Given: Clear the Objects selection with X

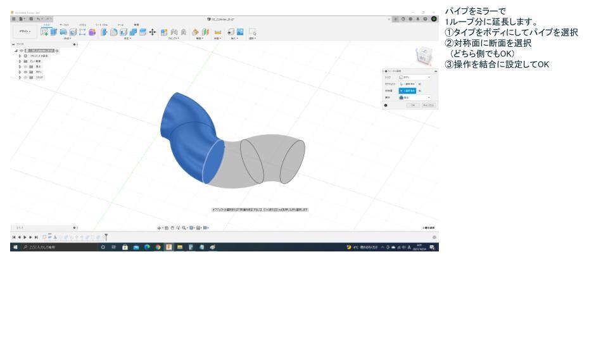Looking at the screenshot, I should pos(419,84).
